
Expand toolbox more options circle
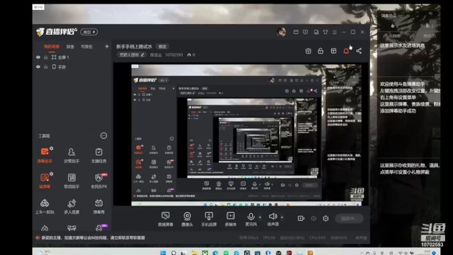(104, 135)
